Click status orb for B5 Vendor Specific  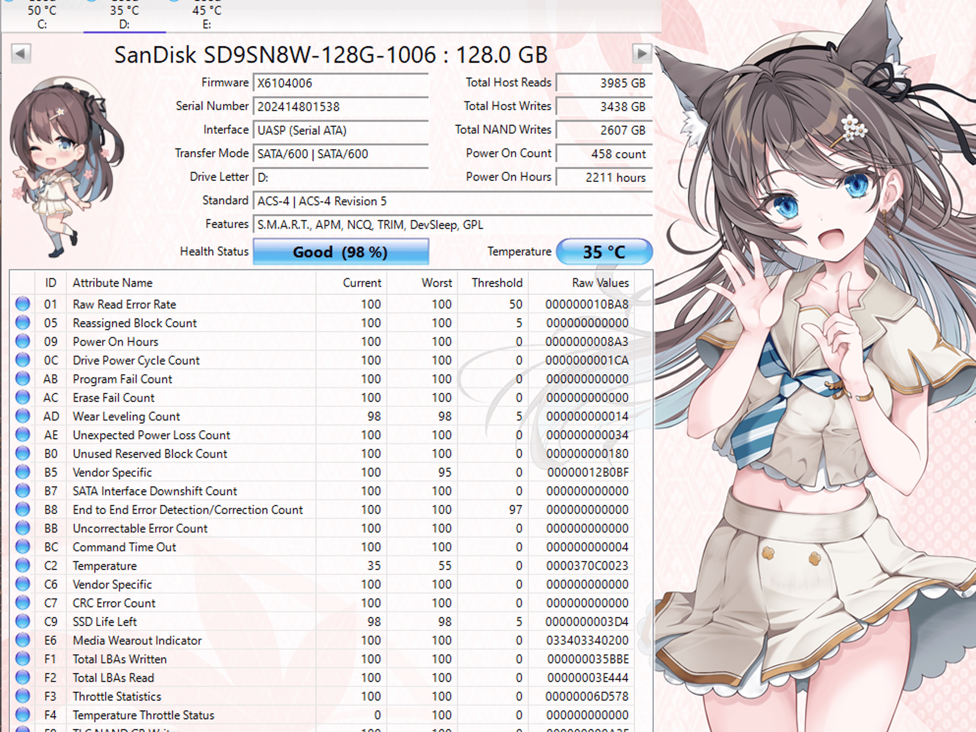coord(22,472)
